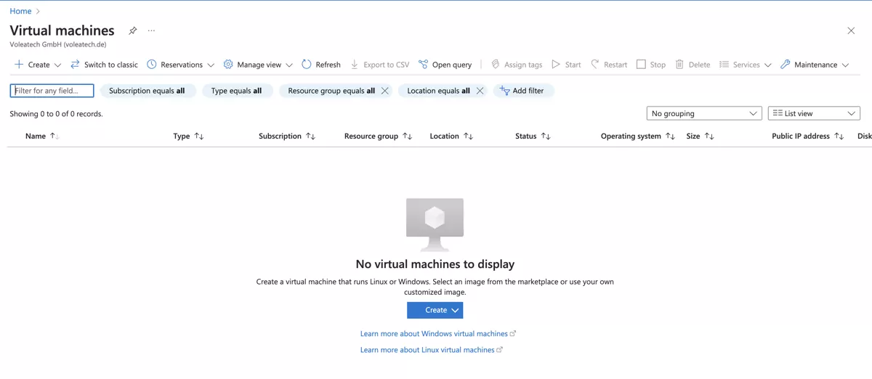The height and width of the screenshot is (379, 872).
Task: Click the Start toolbar button
Action: 566,65
